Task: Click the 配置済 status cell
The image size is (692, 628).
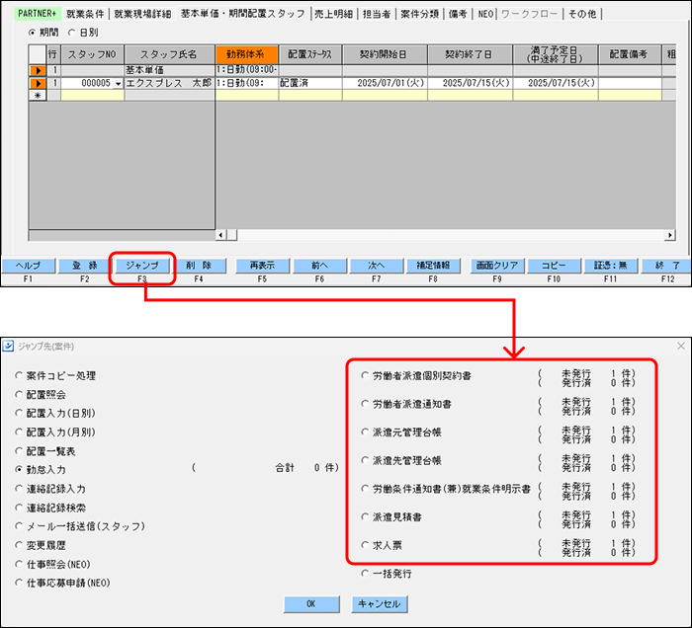Action: click(310, 83)
